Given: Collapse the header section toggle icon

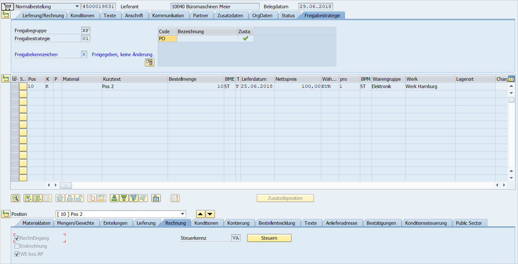Looking at the screenshot, I should (6, 15).
